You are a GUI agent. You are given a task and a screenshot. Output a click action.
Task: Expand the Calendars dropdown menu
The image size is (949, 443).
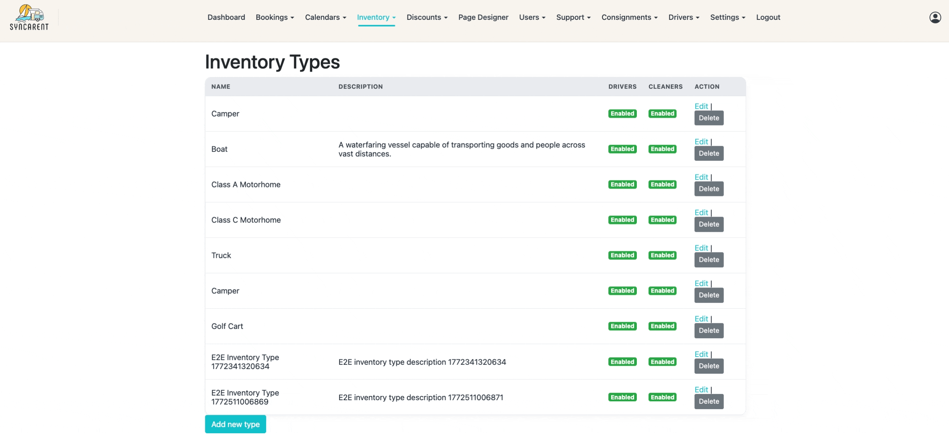click(x=325, y=17)
